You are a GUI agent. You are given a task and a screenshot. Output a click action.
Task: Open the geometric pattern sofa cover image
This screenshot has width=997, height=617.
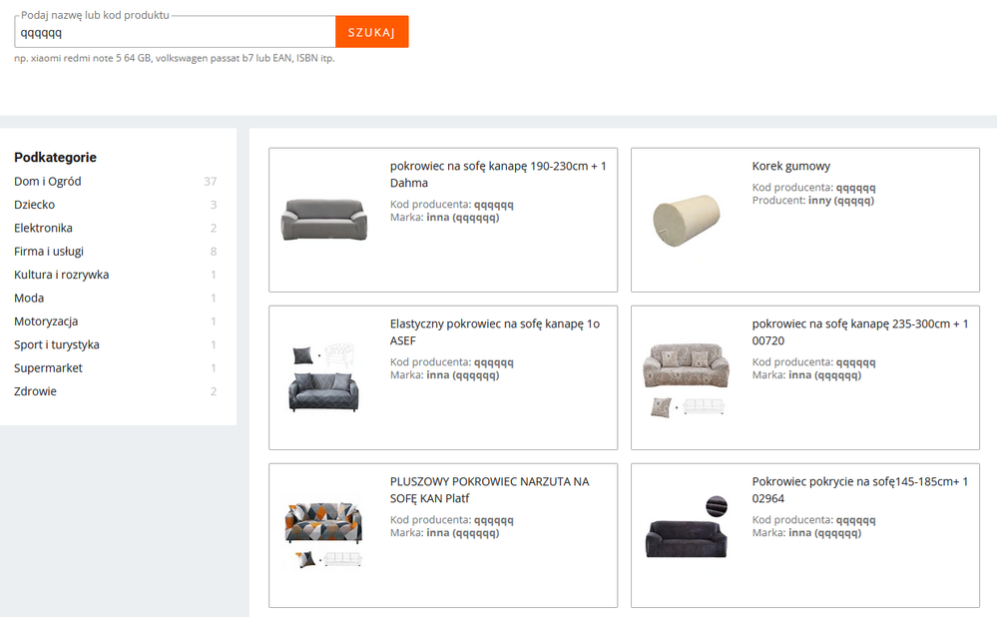(x=322, y=378)
